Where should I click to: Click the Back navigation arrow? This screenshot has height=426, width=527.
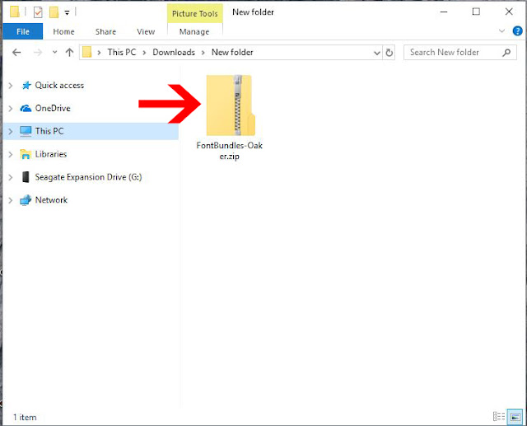(16, 53)
